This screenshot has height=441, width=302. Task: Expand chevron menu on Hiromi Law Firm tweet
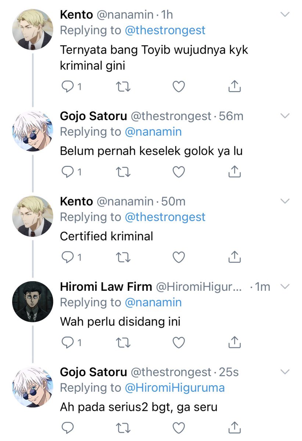(285, 286)
